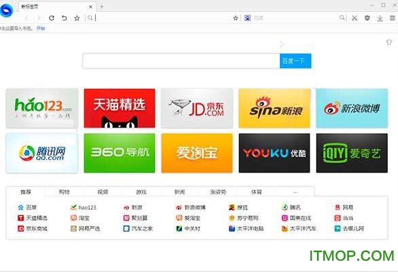Click the skin shirt icon
Viewport: 398px width, 273px height.
tap(389, 42)
